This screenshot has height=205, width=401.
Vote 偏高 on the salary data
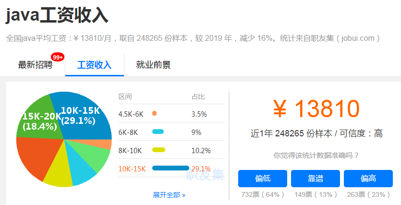(368, 179)
